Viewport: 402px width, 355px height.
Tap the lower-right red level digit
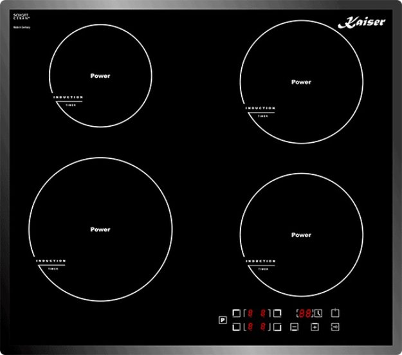tap(263, 327)
